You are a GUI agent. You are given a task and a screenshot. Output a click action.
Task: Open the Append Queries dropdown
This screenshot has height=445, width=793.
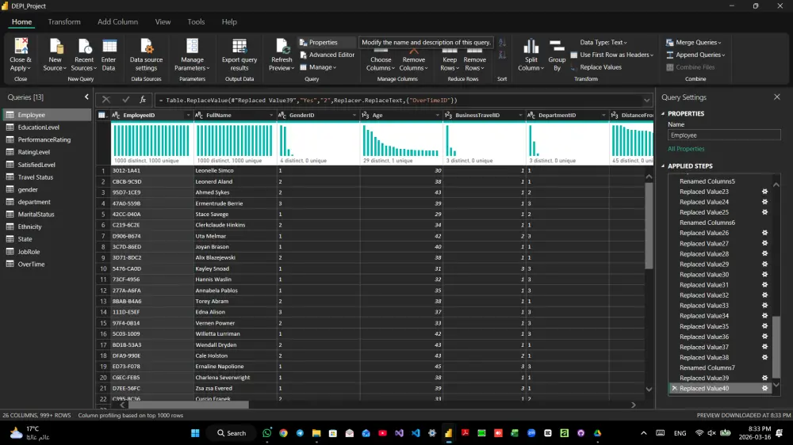click(x=696, y=55)
